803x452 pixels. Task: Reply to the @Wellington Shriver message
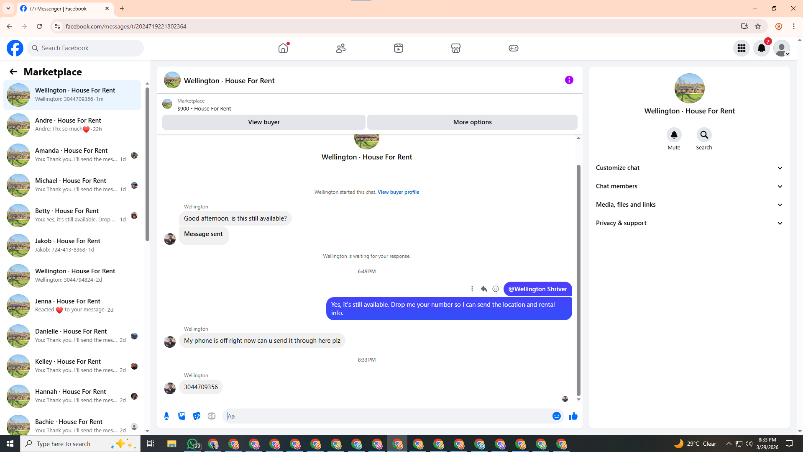tap(484, 289)
